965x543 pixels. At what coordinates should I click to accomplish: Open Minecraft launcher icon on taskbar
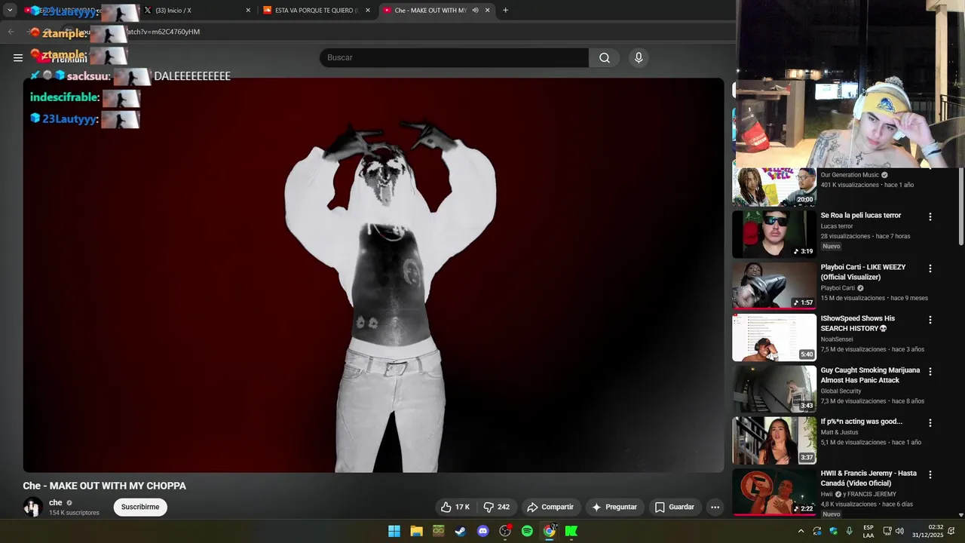[x=439, y=531]
